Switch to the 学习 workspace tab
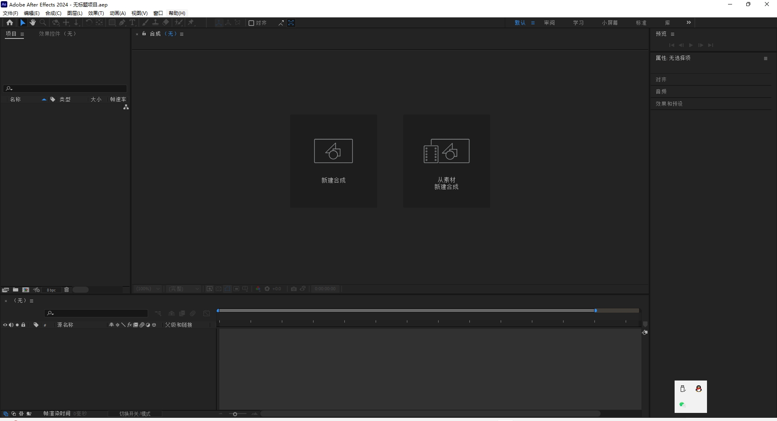777x421 pixels. [578, 23]
